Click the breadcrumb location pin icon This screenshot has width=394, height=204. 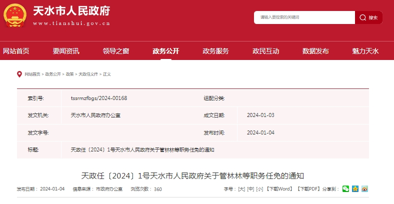pyautogui.click(x=19, y=74)
